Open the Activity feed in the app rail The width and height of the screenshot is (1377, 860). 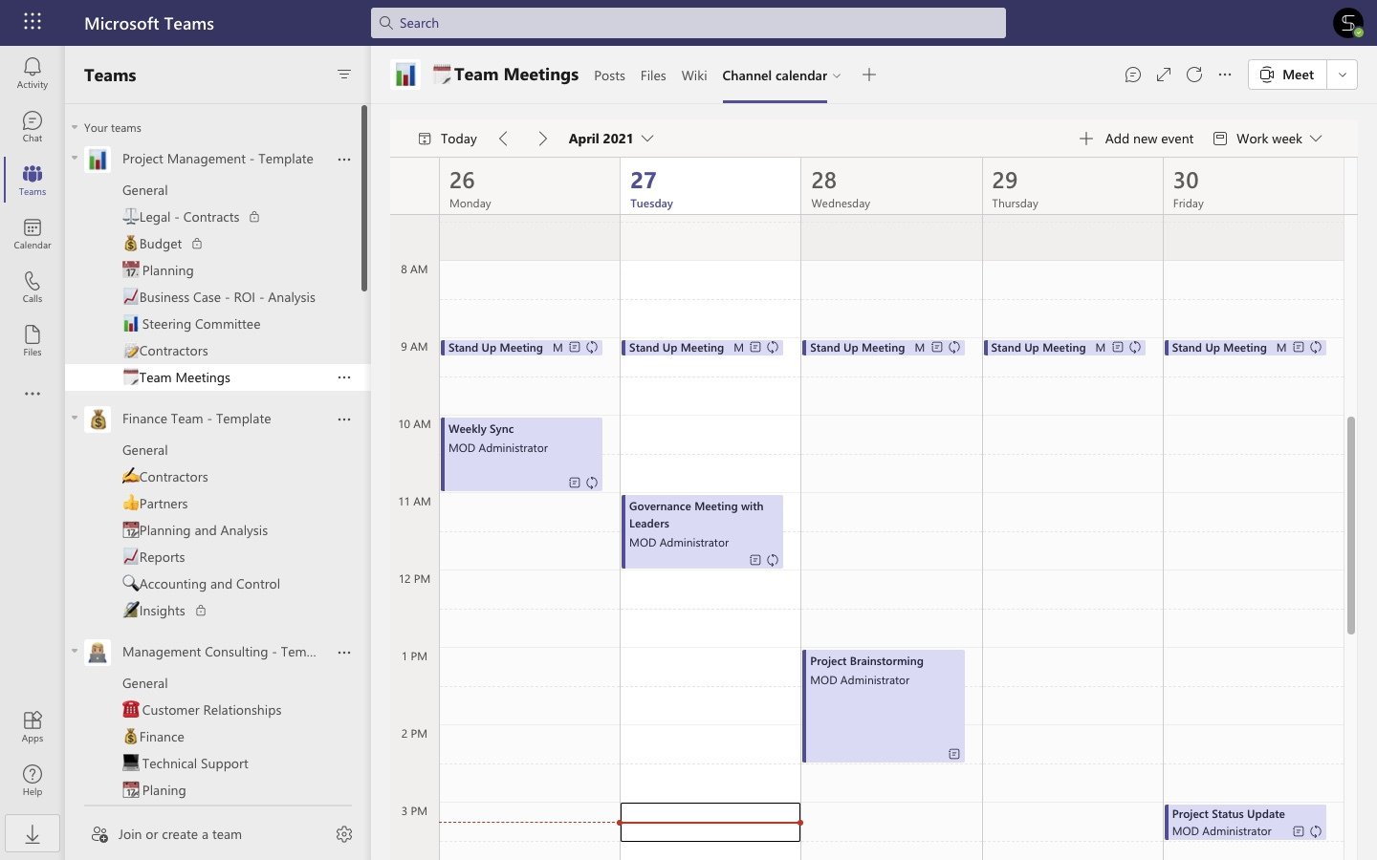point(33,73)
